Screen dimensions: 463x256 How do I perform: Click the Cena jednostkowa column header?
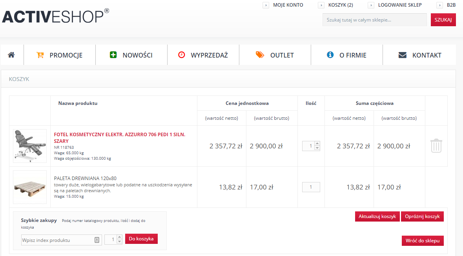click(247, 103)
